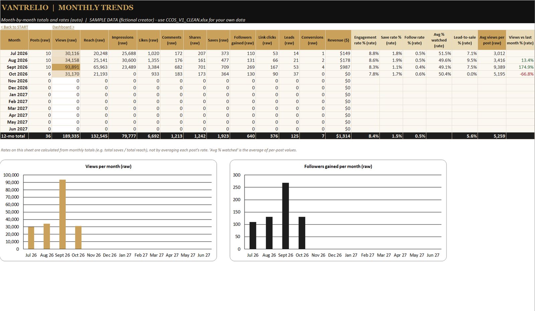Click the Sept 2026 leads cell 53
Image resolution: width=535 pixels, height=311 pixels.
point(289,67)
